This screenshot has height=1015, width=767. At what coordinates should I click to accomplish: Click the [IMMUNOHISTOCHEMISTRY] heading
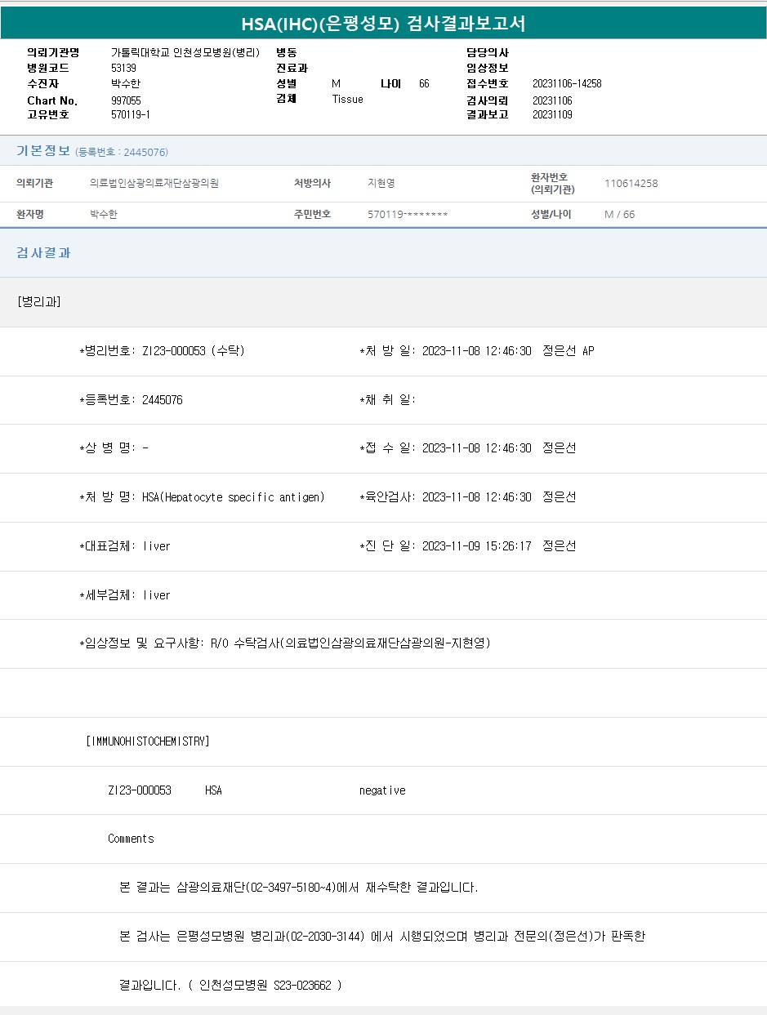pyautogui.click(x=147, y=741)
